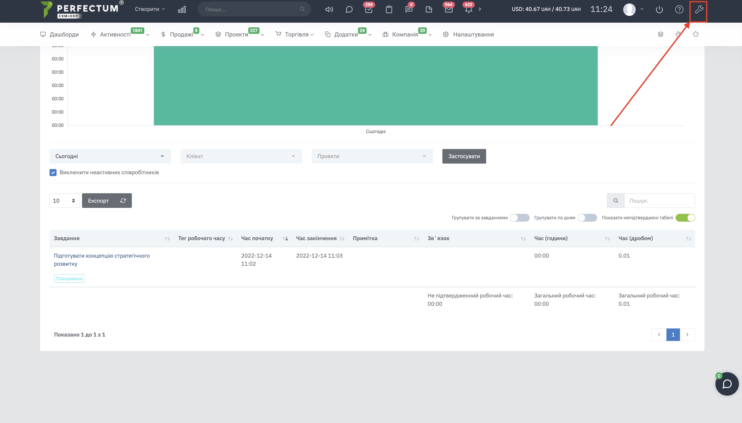Go to Налаштування menu item
This screenshot has height=423, width=742.
pos(473,35)
